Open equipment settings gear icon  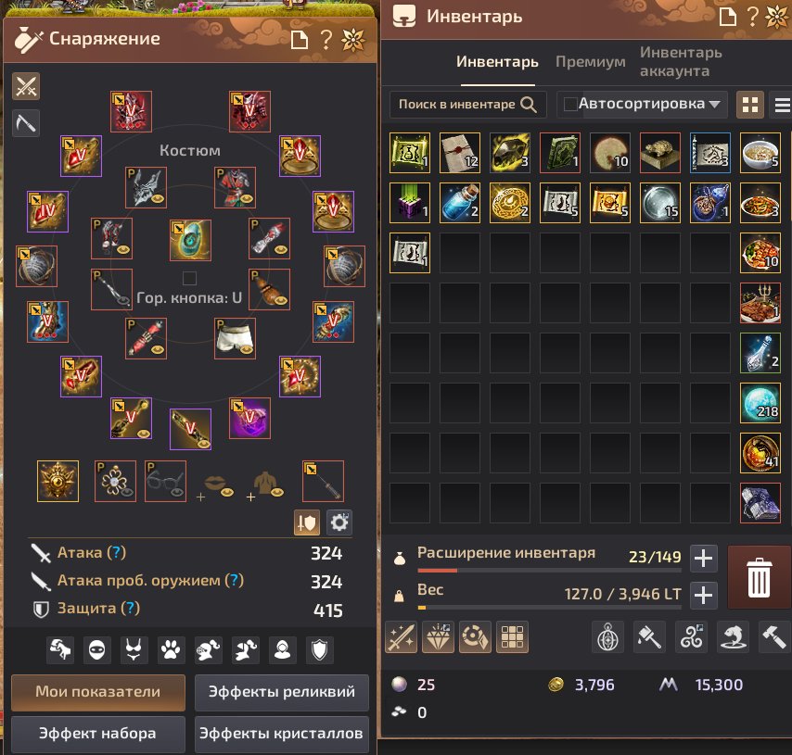coord(339,522)
